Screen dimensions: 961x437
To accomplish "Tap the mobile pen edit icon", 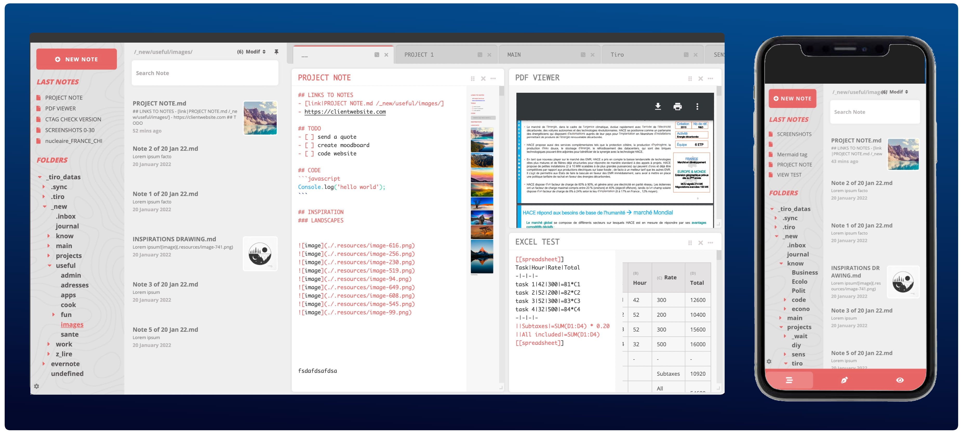I will click(x=844, y=380).
